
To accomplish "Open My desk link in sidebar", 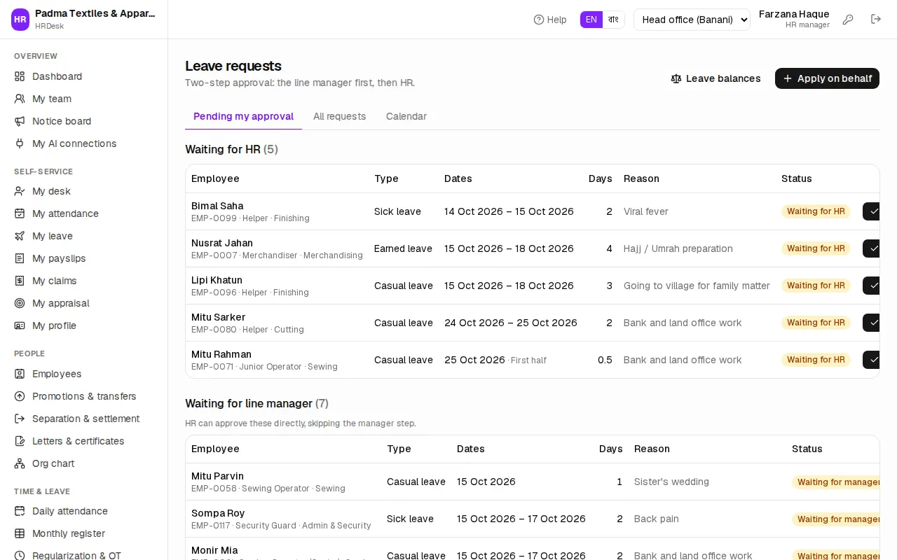I will coord(84,191).
